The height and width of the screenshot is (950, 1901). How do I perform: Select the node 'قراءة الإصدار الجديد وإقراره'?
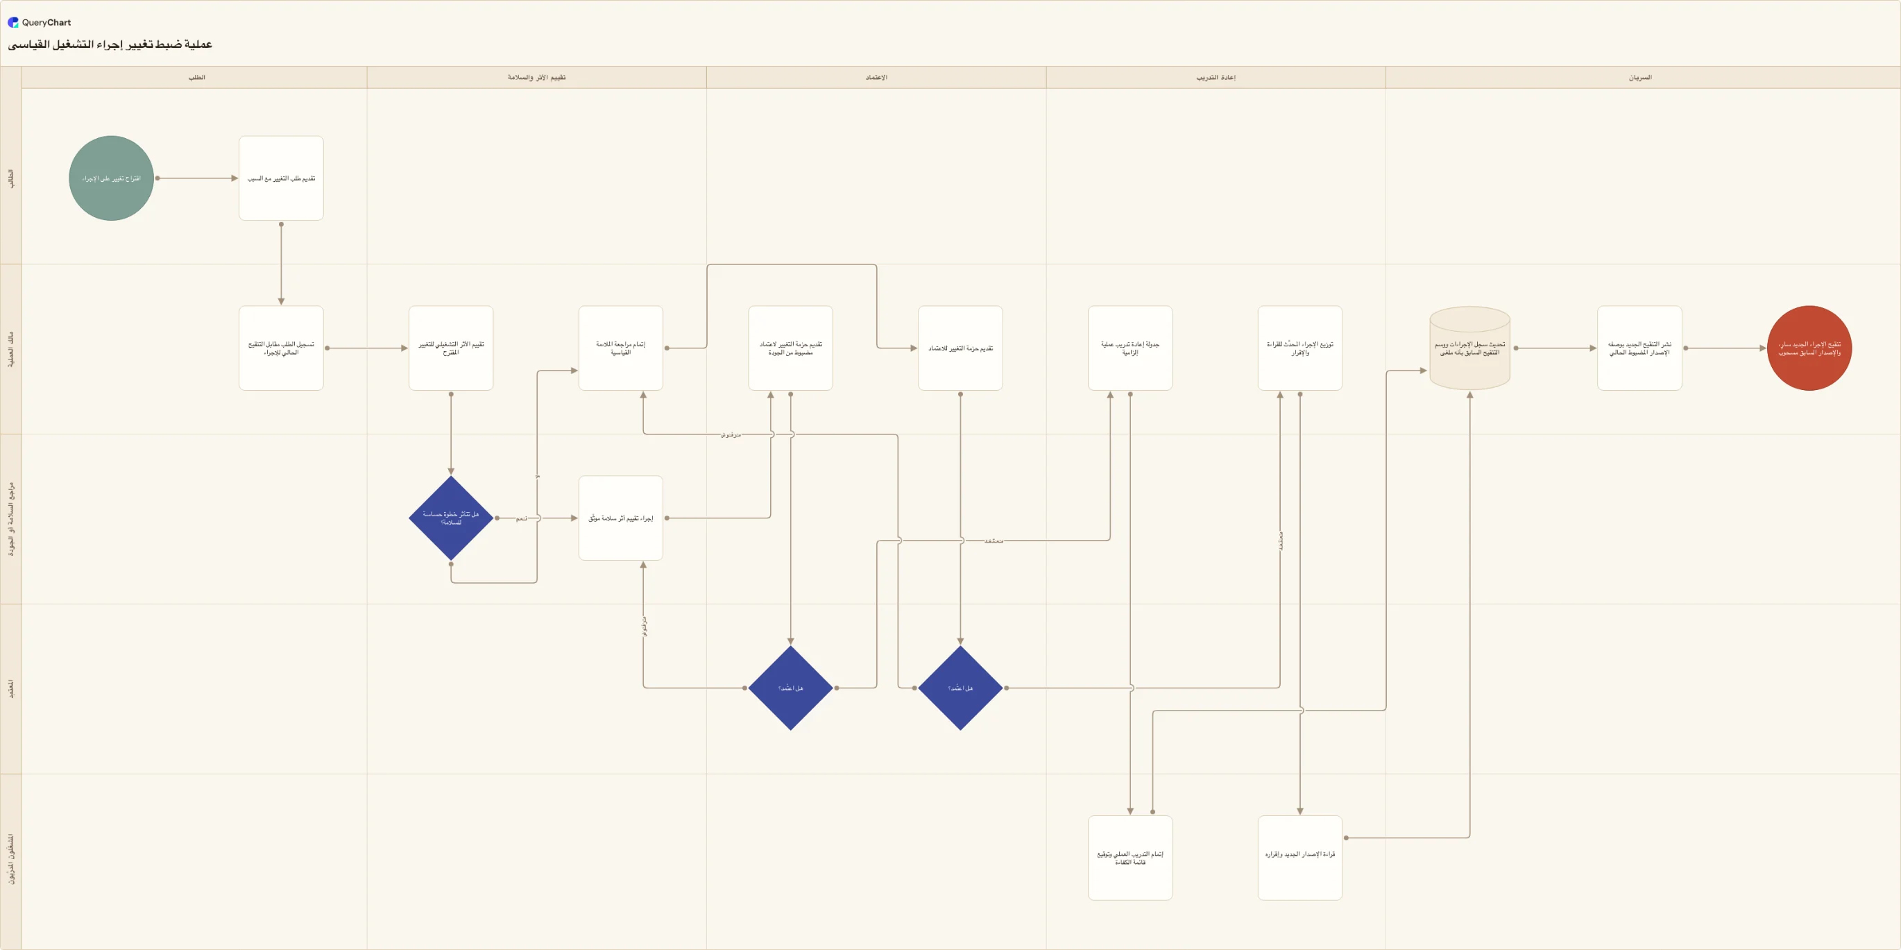click(1299, 858)
